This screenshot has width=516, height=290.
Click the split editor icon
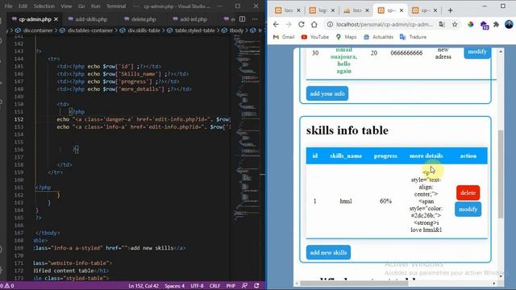(242, 19)
